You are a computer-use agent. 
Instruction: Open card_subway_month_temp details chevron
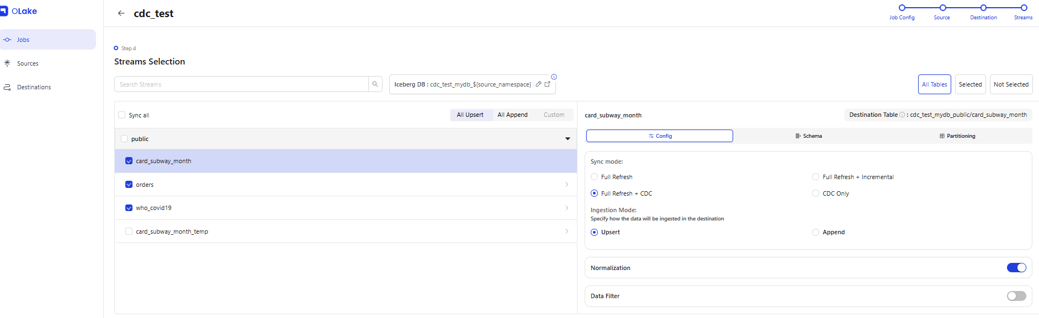[x=567, y=231]
